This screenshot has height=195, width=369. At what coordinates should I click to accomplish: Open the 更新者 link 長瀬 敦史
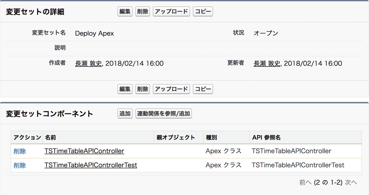coord(267,64)
